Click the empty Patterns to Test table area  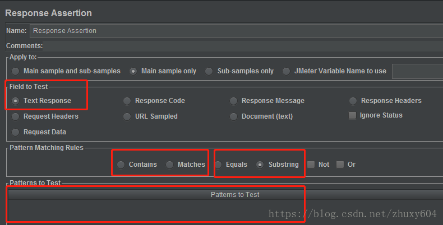click(x=225, y=212)
